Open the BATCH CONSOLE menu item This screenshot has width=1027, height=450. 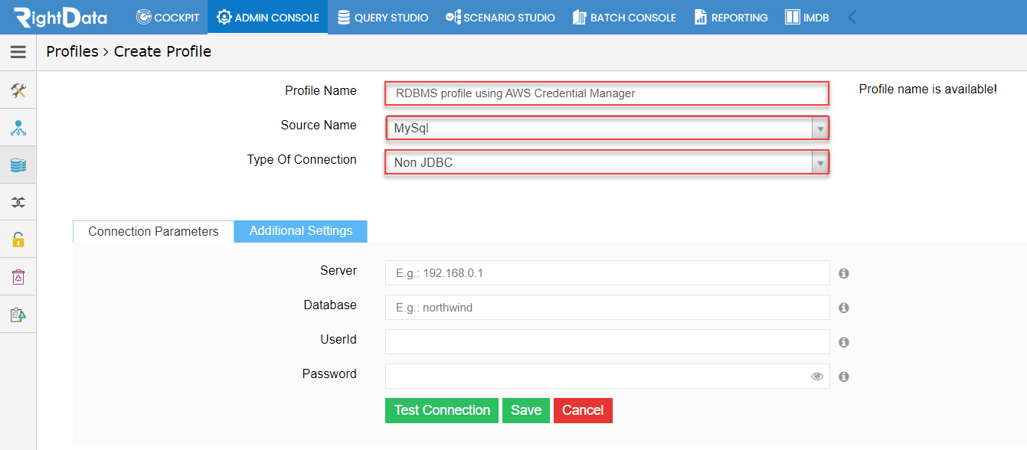(x=624, y=17)
